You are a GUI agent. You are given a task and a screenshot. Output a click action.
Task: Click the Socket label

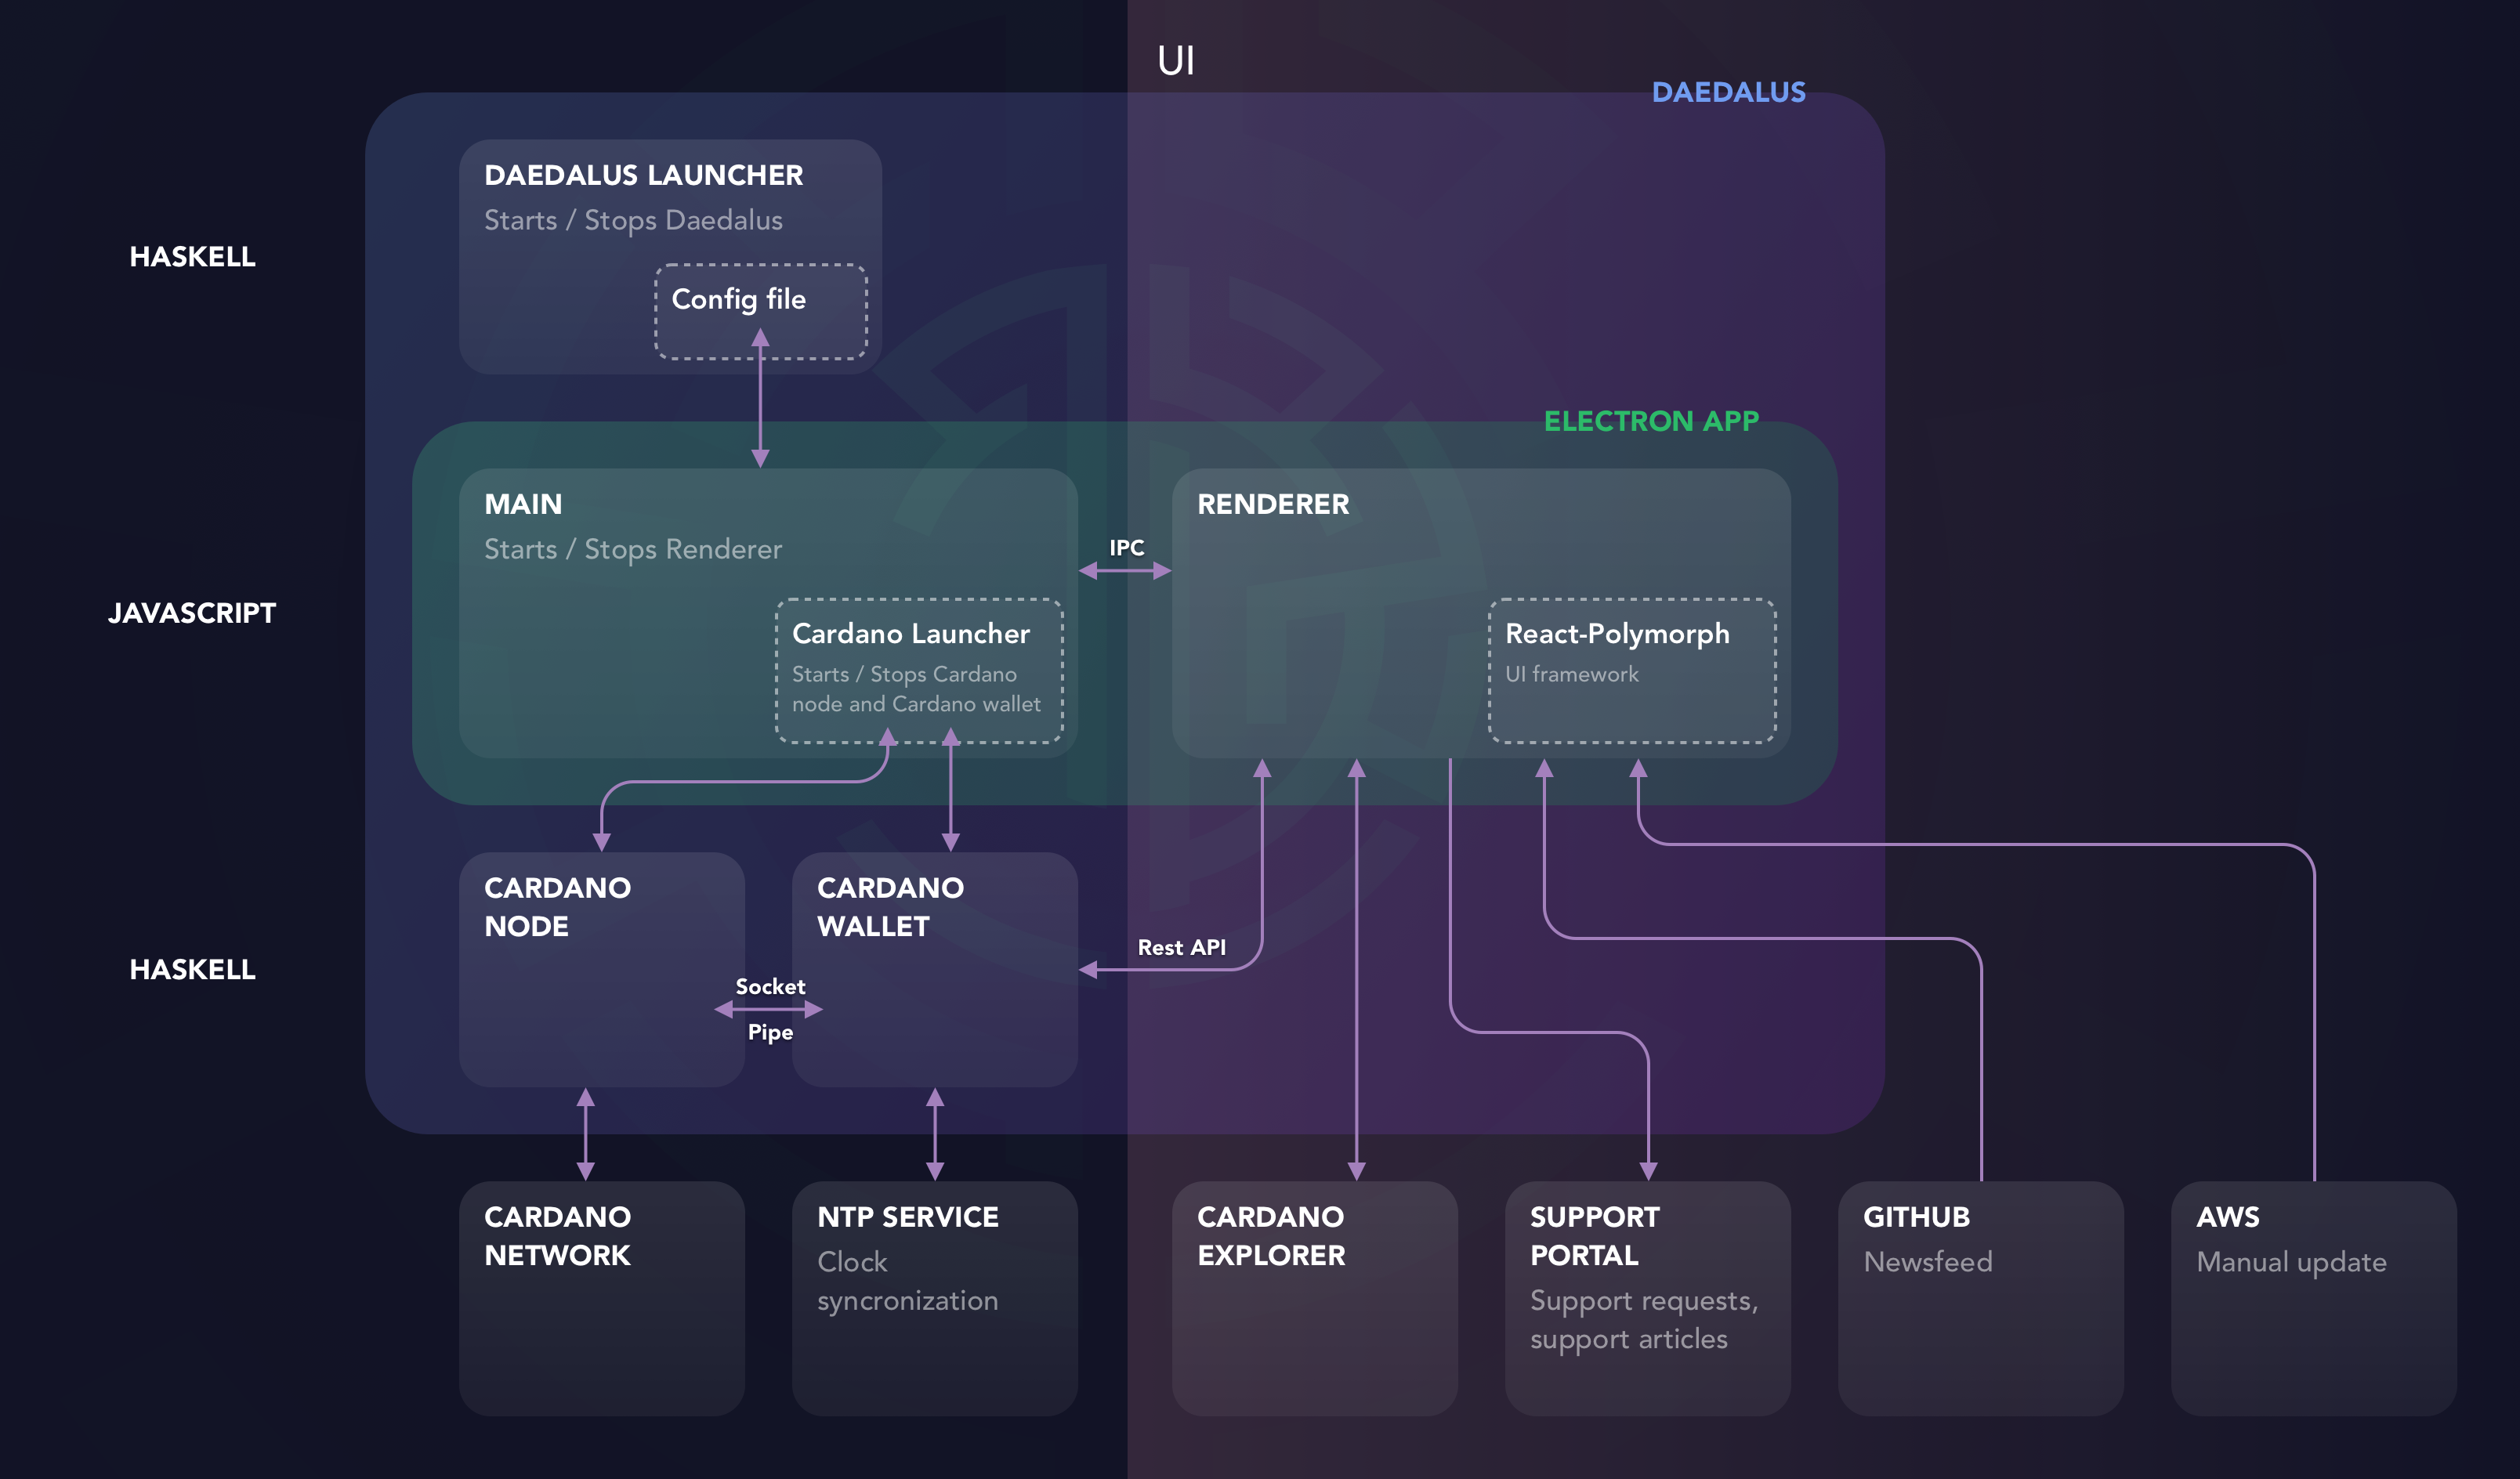click(770, 986)
